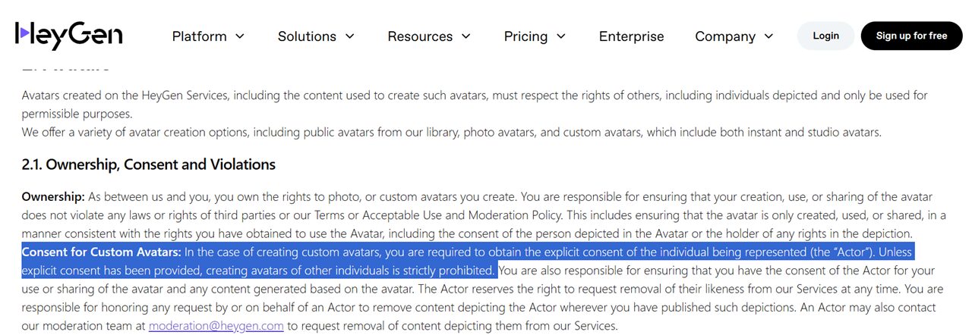Open the Resources menu
Screen dimensions: 972x335
pos(429,36)
